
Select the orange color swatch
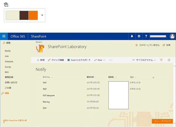(x=33, y=15)
